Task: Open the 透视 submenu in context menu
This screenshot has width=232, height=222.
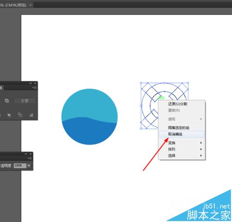Action: [x=181, y=119]
